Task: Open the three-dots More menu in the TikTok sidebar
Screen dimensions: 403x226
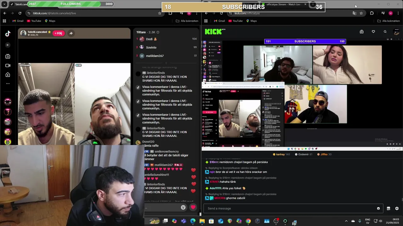Action: [8, 83]
